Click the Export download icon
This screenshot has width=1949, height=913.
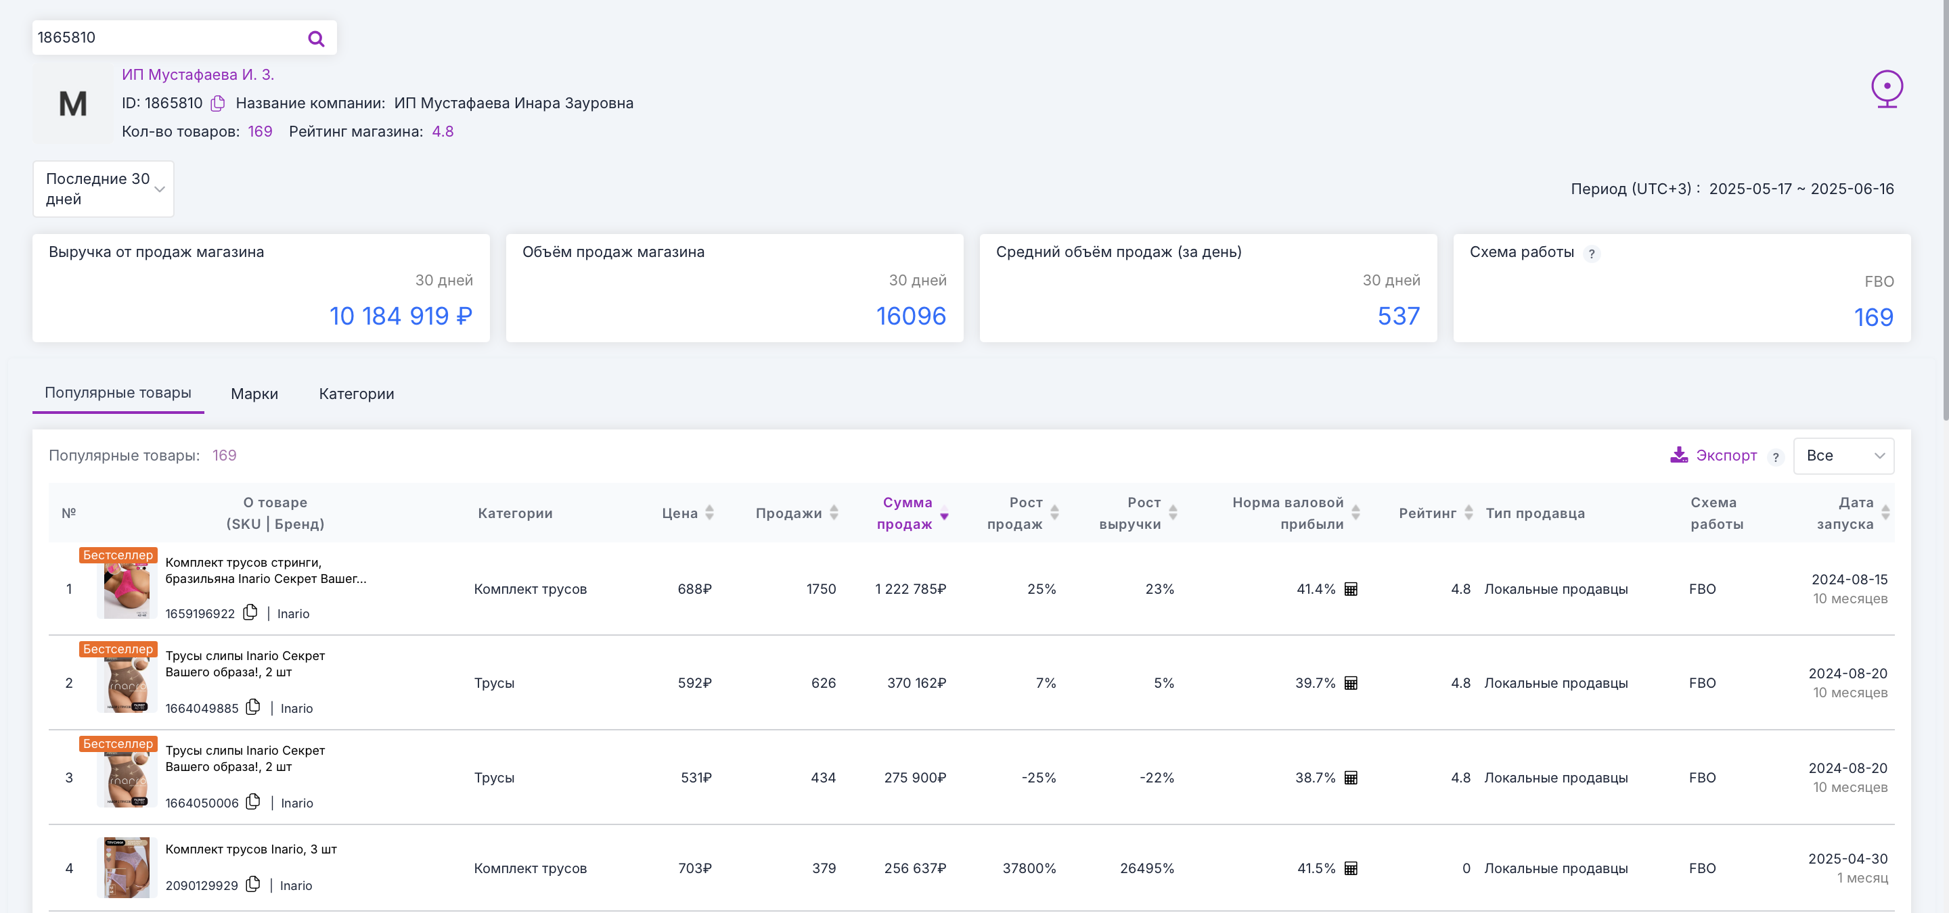coord(1679,455)
